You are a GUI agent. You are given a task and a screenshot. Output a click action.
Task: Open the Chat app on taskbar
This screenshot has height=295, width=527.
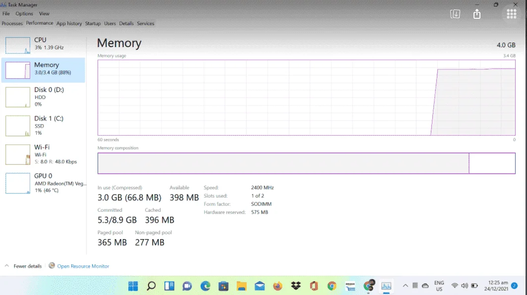coord(187,286)
